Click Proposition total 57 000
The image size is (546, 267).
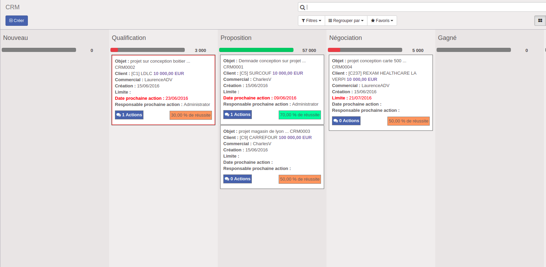309,51
